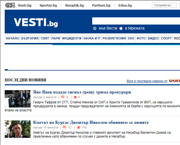Open the РАЗВЛЕЧЕНИЯ section

point(114,38)
